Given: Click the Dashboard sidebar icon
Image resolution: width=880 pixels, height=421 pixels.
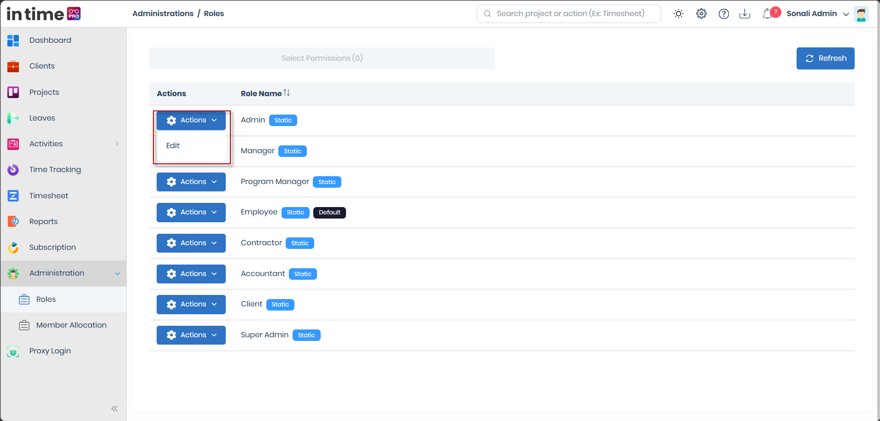Looking at the screenshot, I should point(13,40).
